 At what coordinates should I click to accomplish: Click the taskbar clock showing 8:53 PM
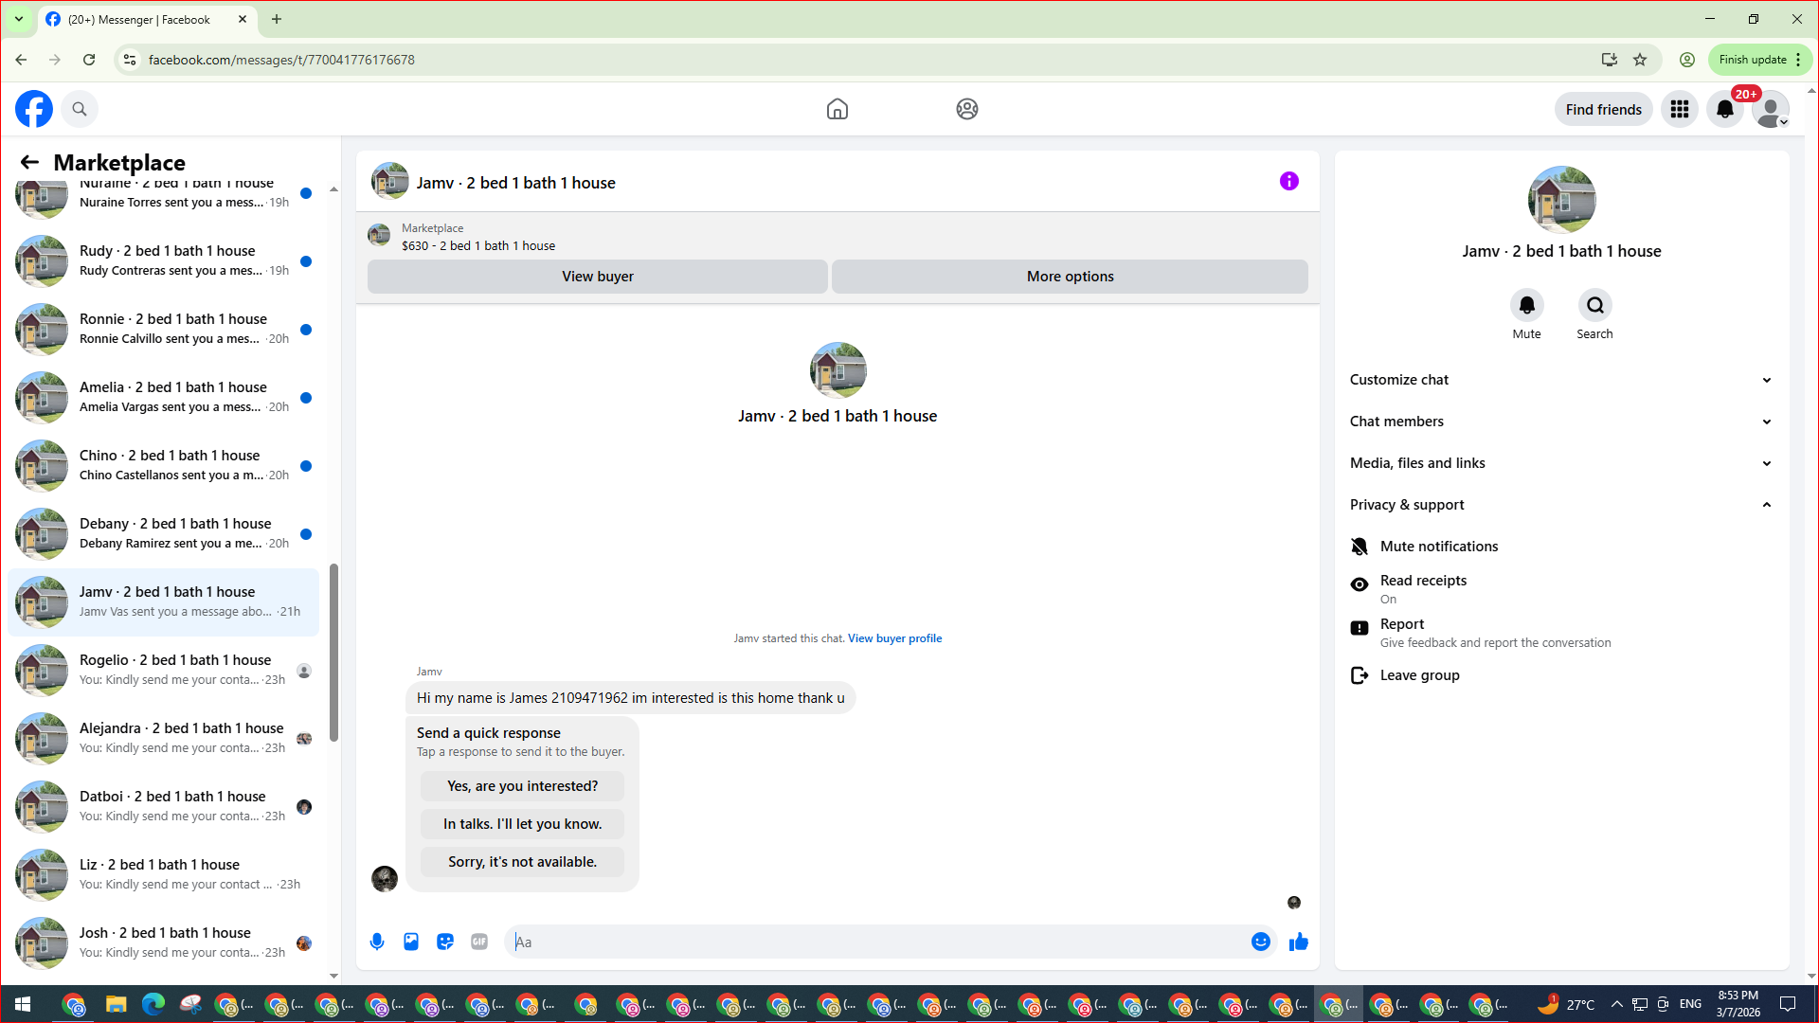1738,1004
